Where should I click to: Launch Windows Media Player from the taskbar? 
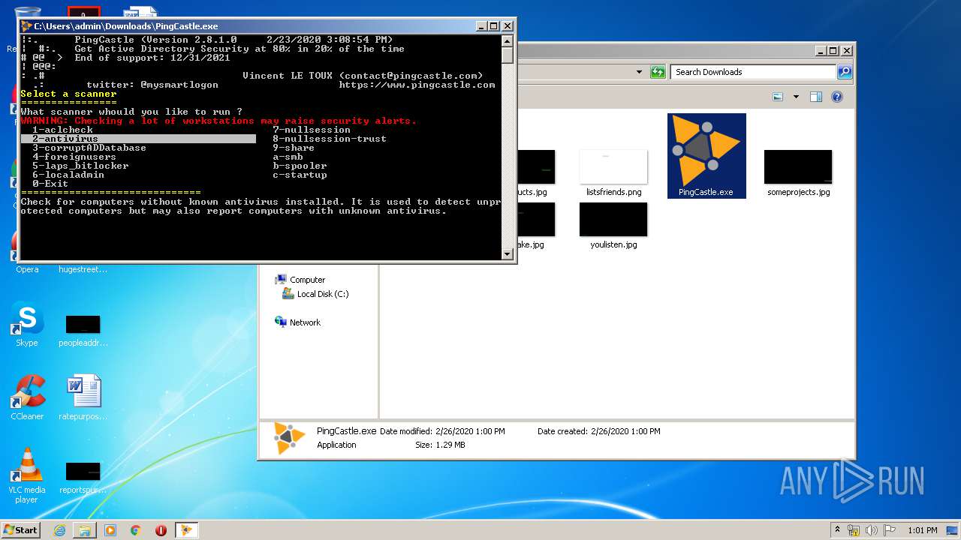tap(110, 530)
